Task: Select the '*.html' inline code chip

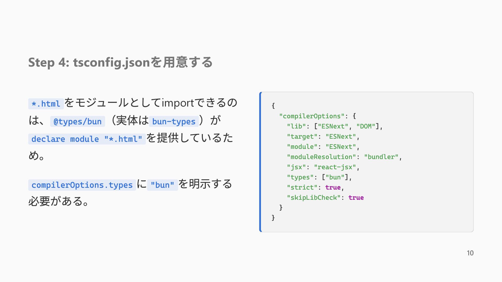Action: (46, 104)
